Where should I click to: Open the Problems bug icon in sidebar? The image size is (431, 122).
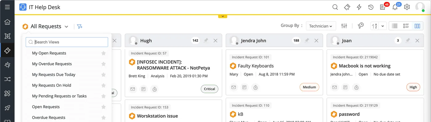tap(7, 65)
